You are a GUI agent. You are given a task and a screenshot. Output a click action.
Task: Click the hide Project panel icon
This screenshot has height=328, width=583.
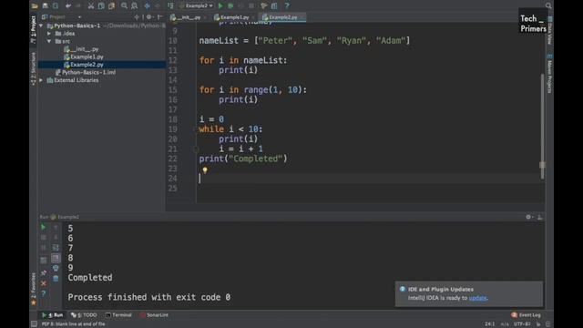[x=160, y=16]
